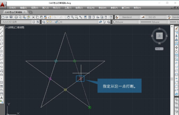Click the WCS coordinate system button
The height and width of the screenshot is (115, 179).
tap(159, 49)
